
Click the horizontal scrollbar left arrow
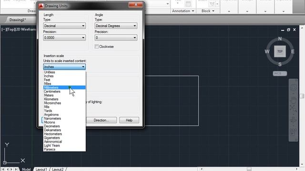(x=201, y=169)
